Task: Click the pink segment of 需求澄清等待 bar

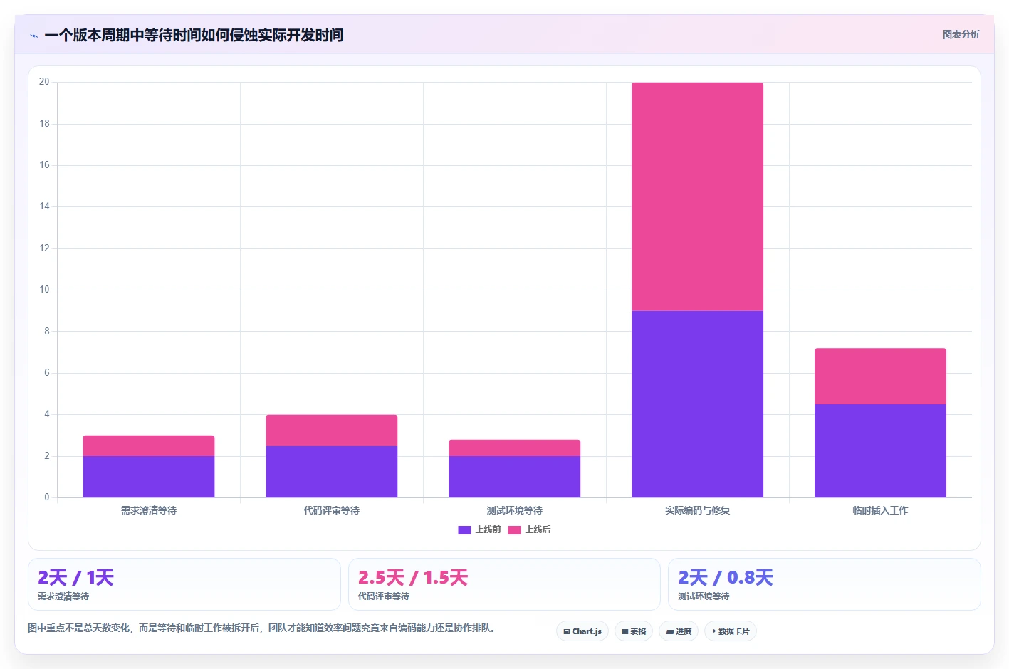Action: [149, 446]
